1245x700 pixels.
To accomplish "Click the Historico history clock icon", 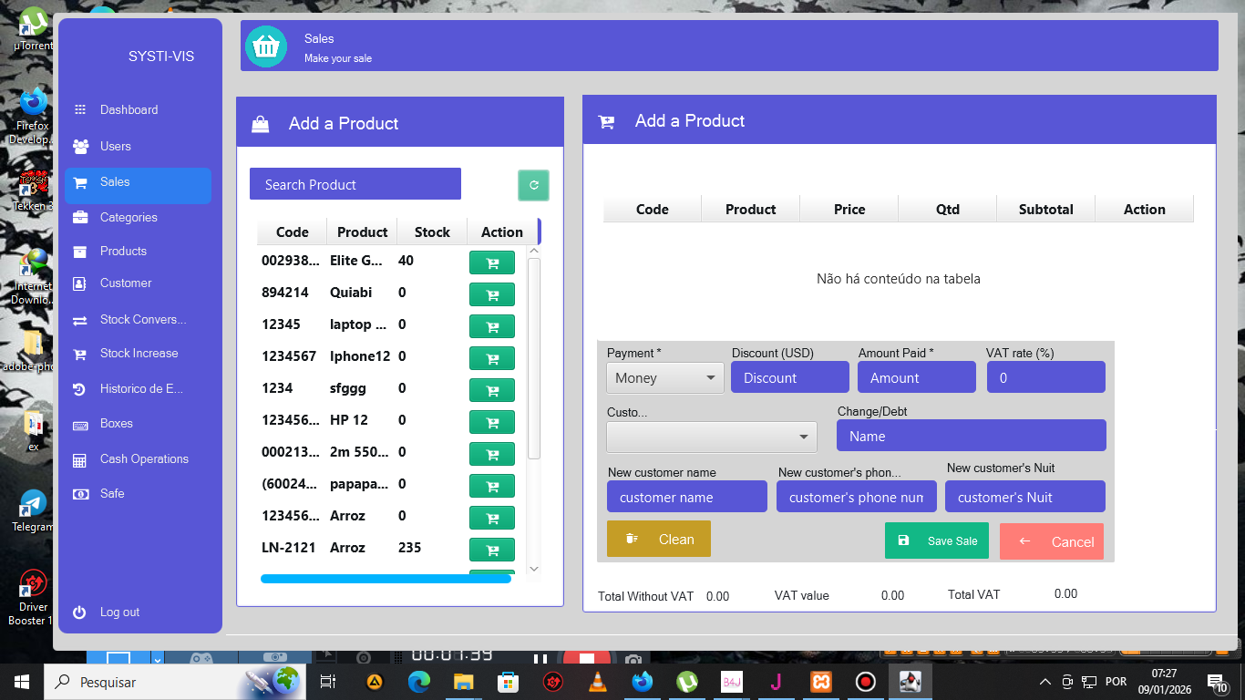I will [x=80, y=389].
